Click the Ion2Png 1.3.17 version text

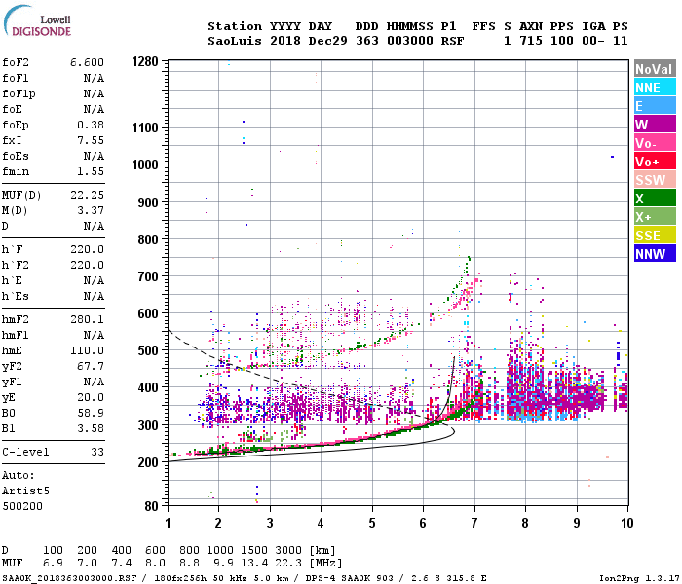click(639, 578)
